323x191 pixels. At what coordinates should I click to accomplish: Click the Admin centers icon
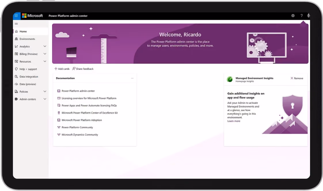(16, 99)
